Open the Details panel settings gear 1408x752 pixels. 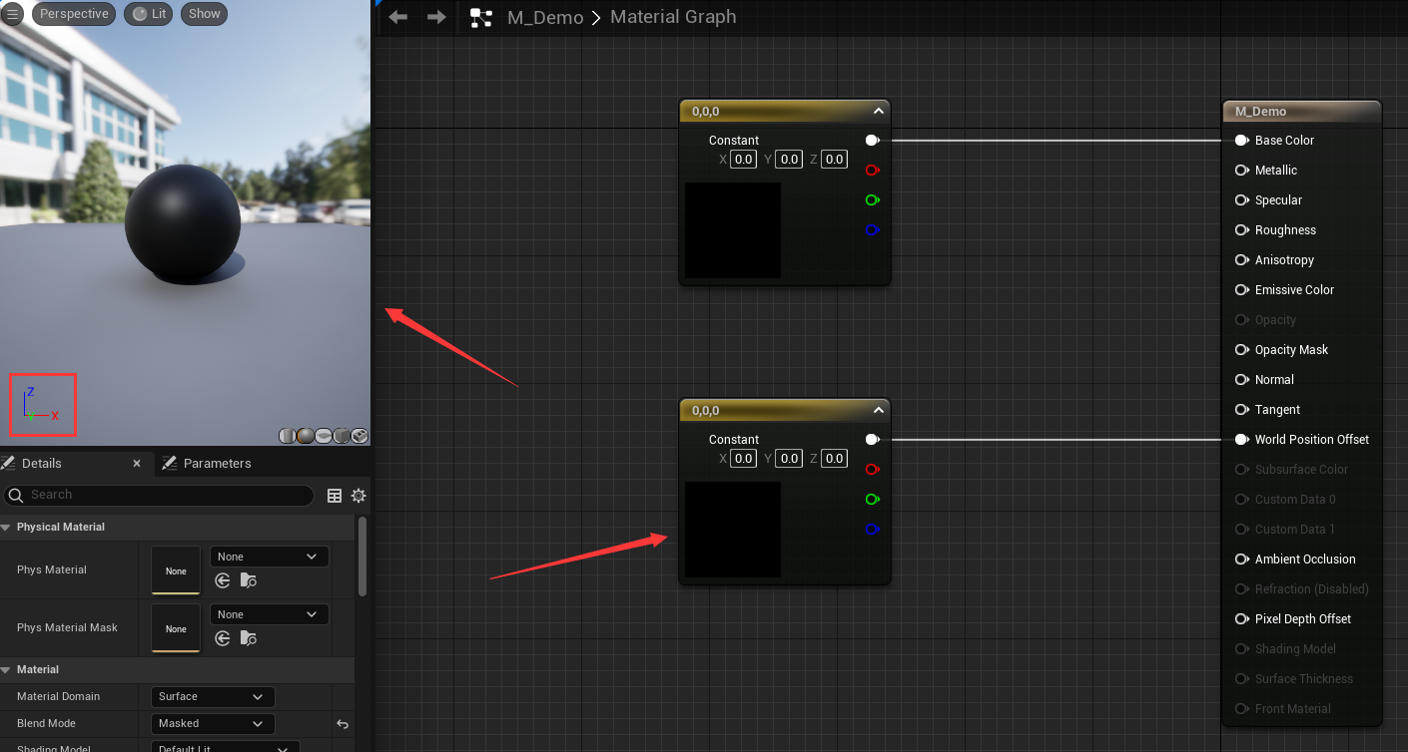click(x=358, y=496)
